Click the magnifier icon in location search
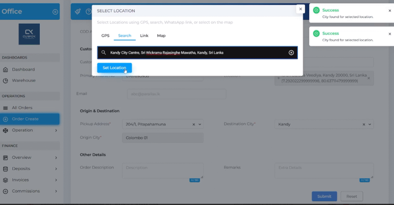The image size is (394, 205). coord(104,53)
